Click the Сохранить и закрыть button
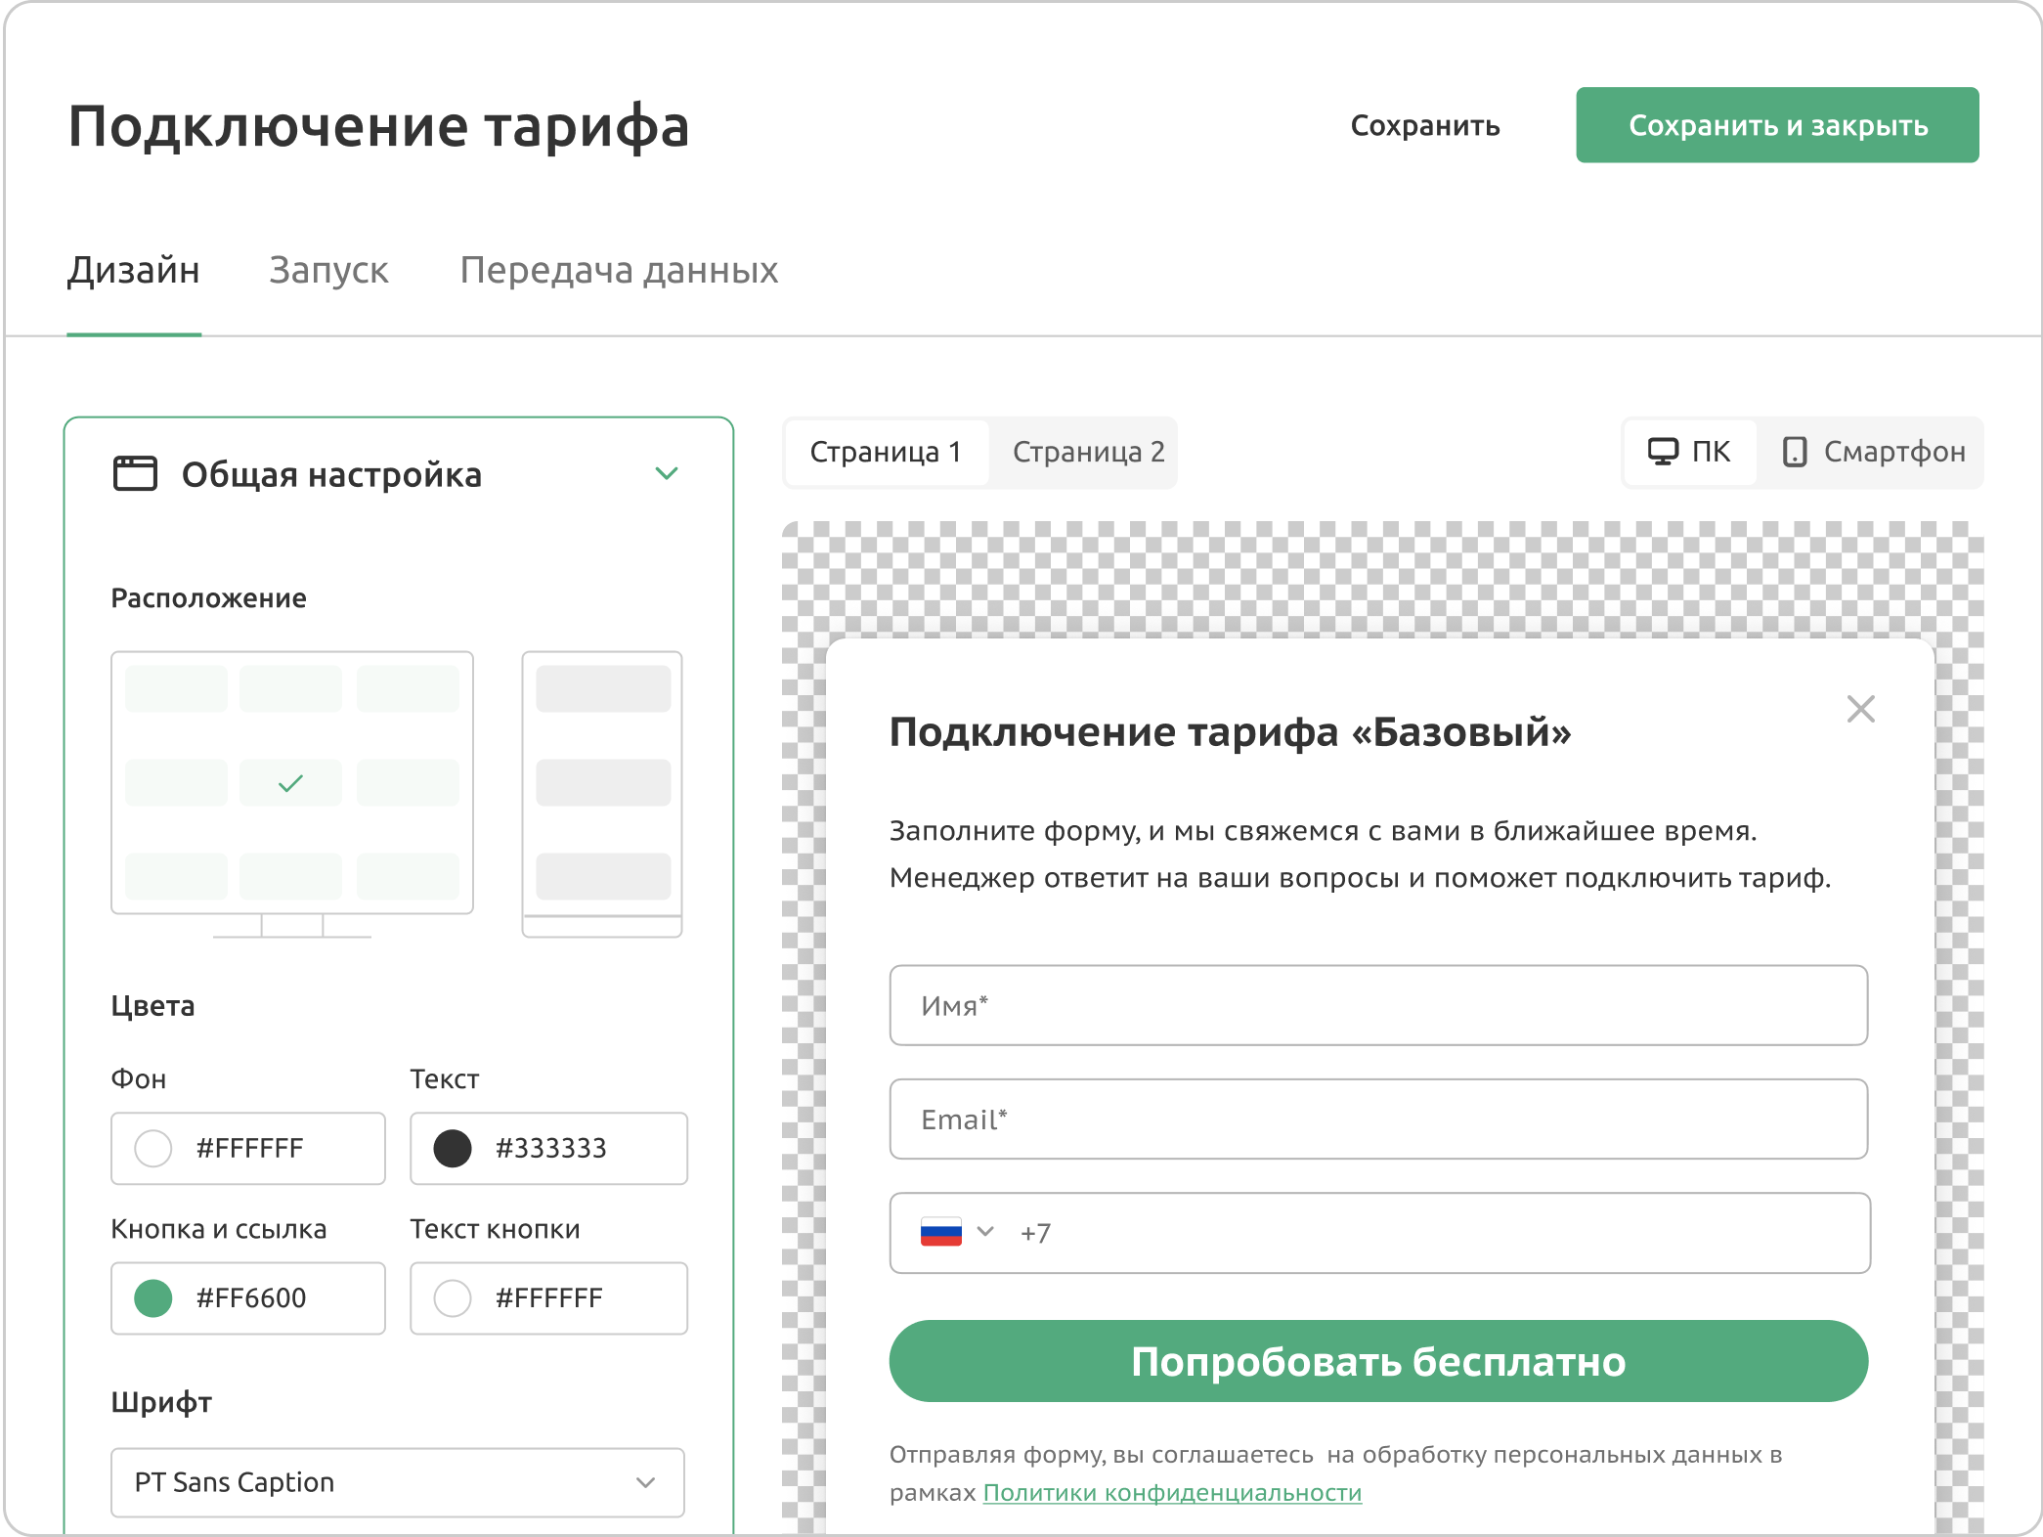Viewport: 2043px width, 1537px height. coord(1777,125)
